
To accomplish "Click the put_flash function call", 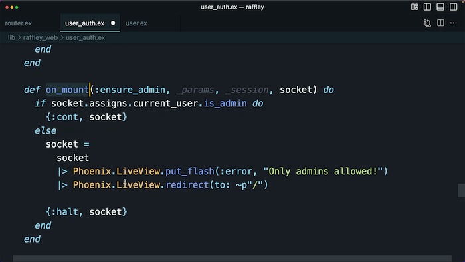I will pos(190,171).
